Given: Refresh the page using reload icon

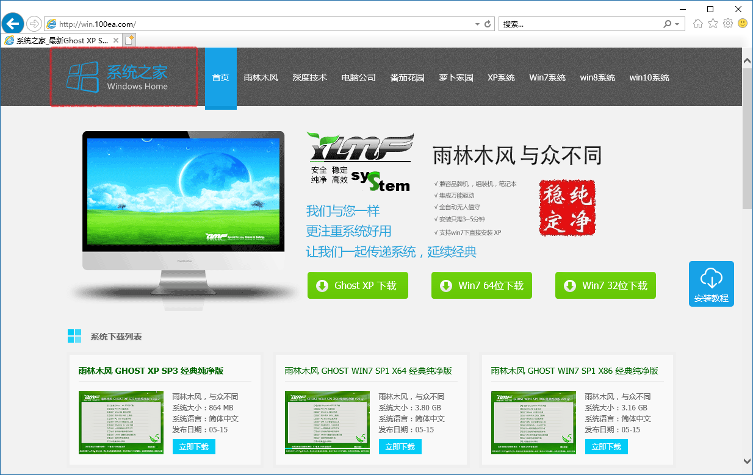Looking at the screenshot, I should 488,24.
